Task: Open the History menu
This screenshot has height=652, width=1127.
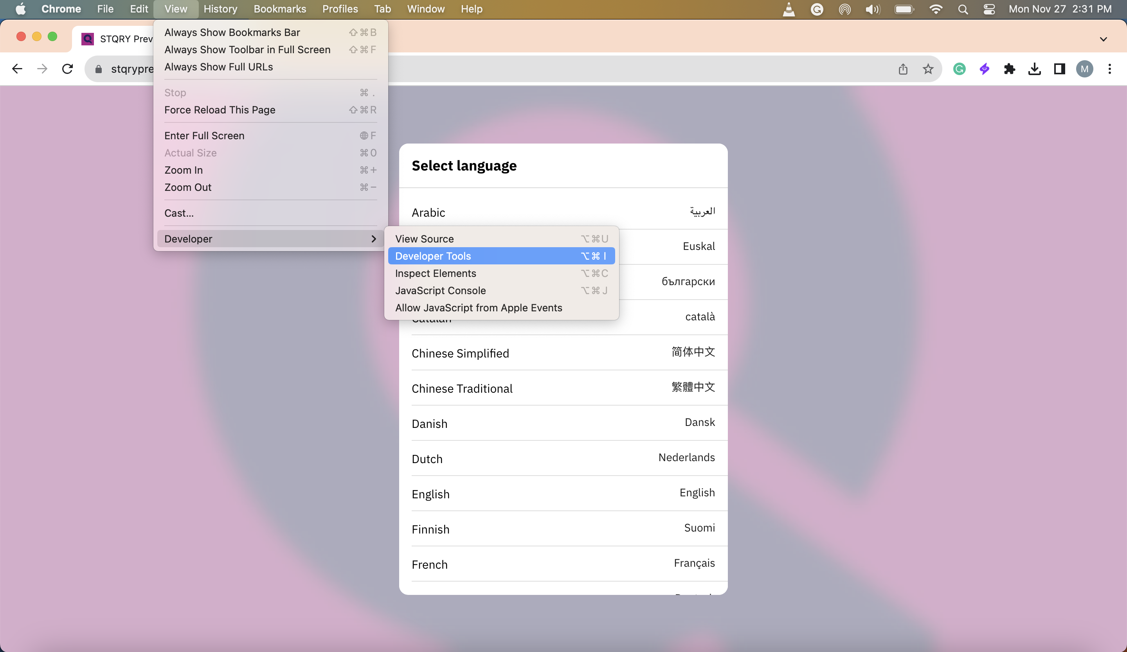Action: (x=220, y=9)
